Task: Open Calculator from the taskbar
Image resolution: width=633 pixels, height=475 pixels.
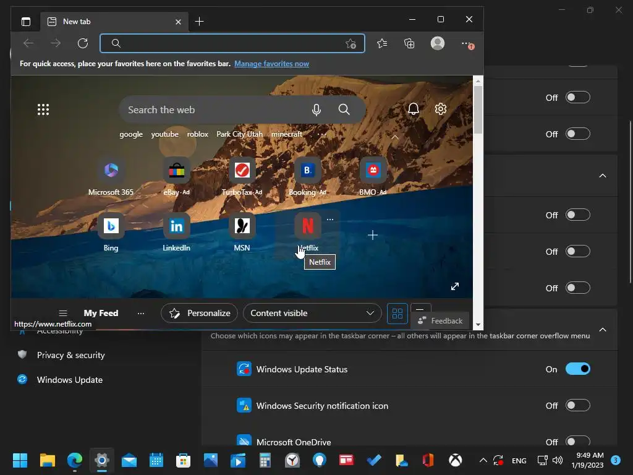Action: [x=265, y=460]
